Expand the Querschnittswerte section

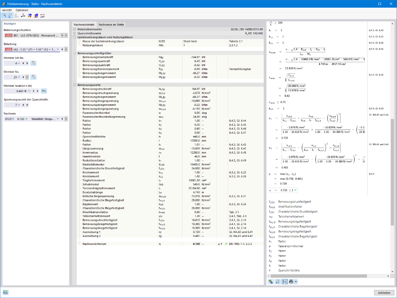[74, 33]
